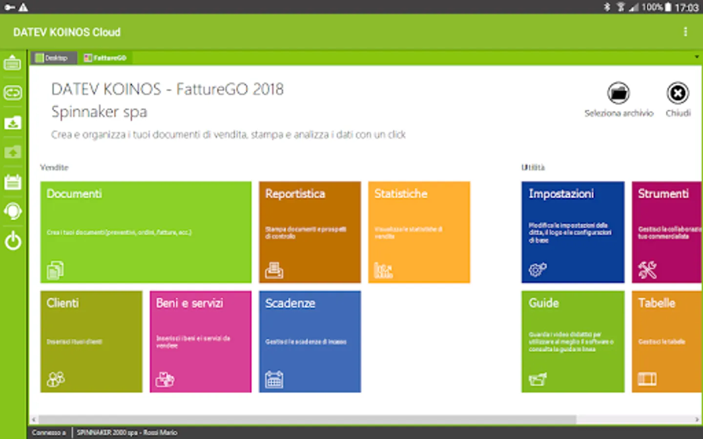Click the scrollbar right arrow

(x=697, y=419)
